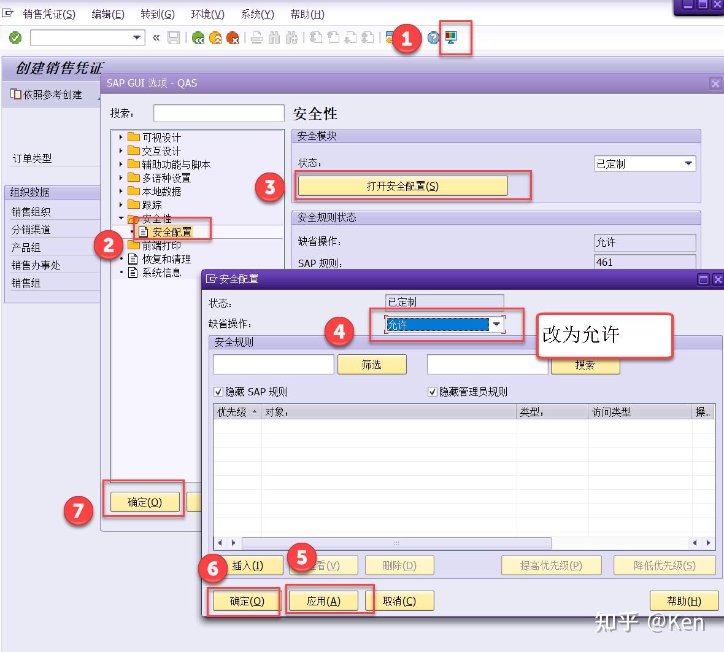Open the 系统(Y) menu
The image size is (724, 652).
pyautogui.click(x=256, y=14)
